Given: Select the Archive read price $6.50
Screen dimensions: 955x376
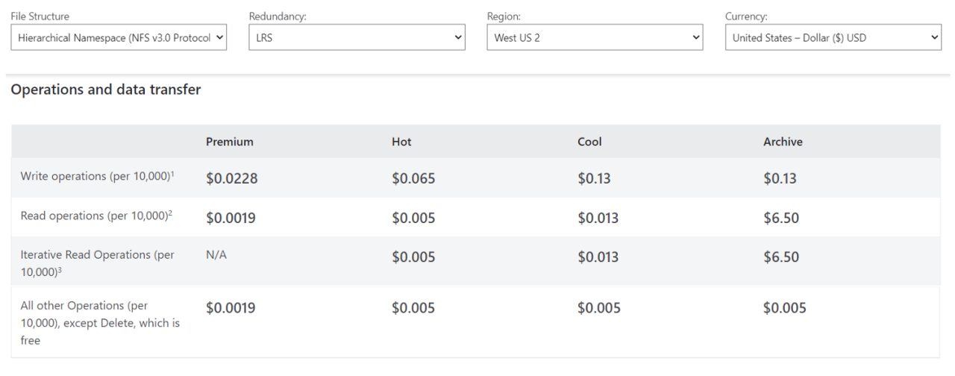Looking at the screenshot, I should (781, 218).
